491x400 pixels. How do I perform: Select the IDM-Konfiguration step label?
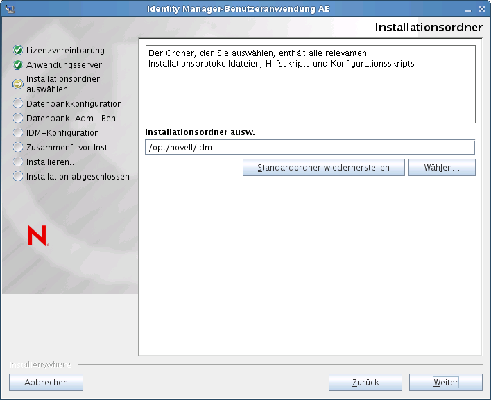62,132
